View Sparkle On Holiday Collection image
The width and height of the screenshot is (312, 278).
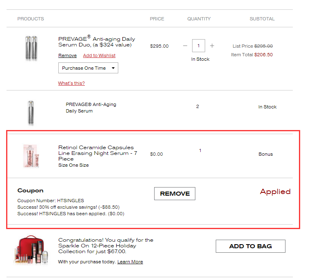pyautogui.click(x=31, y=250)
